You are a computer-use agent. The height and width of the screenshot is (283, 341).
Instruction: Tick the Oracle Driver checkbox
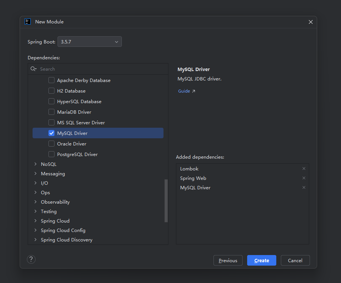click(51, 144)
